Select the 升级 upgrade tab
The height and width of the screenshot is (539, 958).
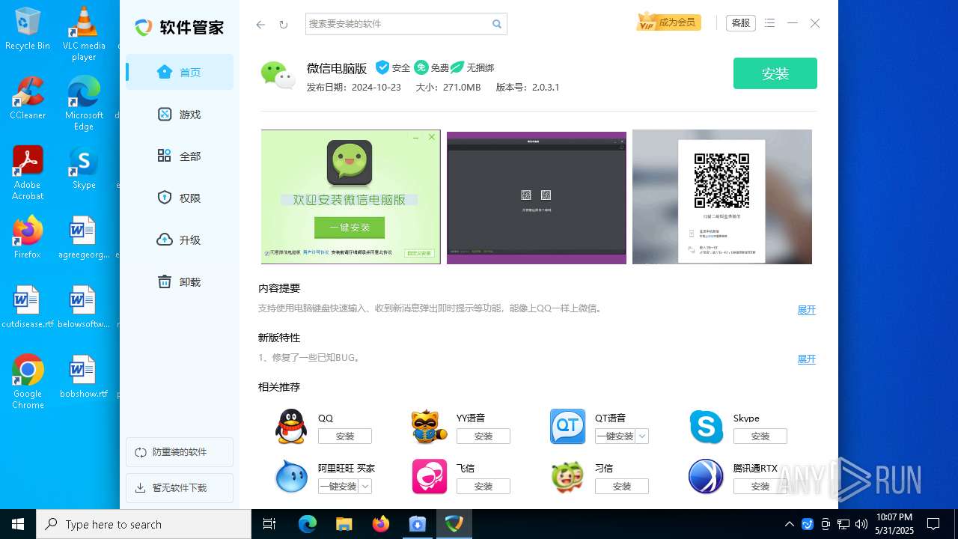180,240
